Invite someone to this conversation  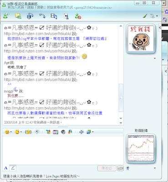(6, 16)
